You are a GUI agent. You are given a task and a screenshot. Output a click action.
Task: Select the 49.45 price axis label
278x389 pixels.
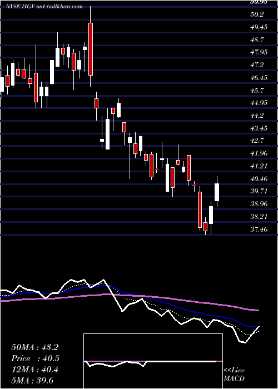[259, 27]
